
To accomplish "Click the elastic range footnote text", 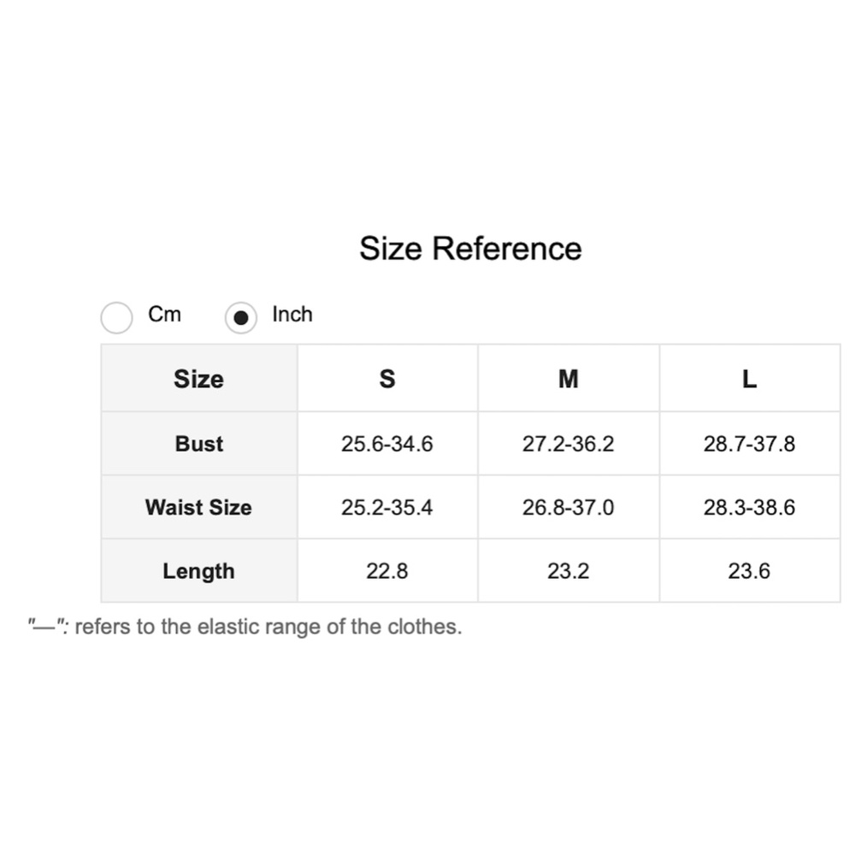I will [x=245, y=627].
